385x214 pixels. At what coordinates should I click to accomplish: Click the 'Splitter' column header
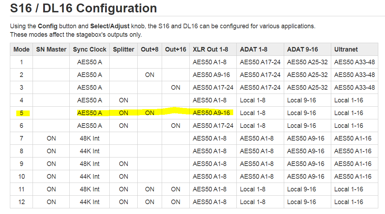tap(123, 49)
